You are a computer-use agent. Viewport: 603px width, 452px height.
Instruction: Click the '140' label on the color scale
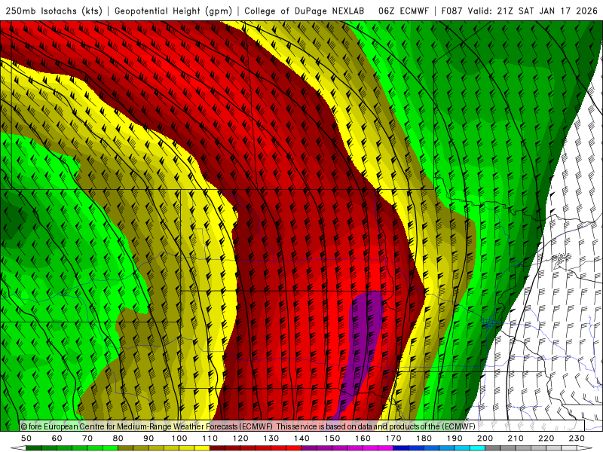[301, 438]
